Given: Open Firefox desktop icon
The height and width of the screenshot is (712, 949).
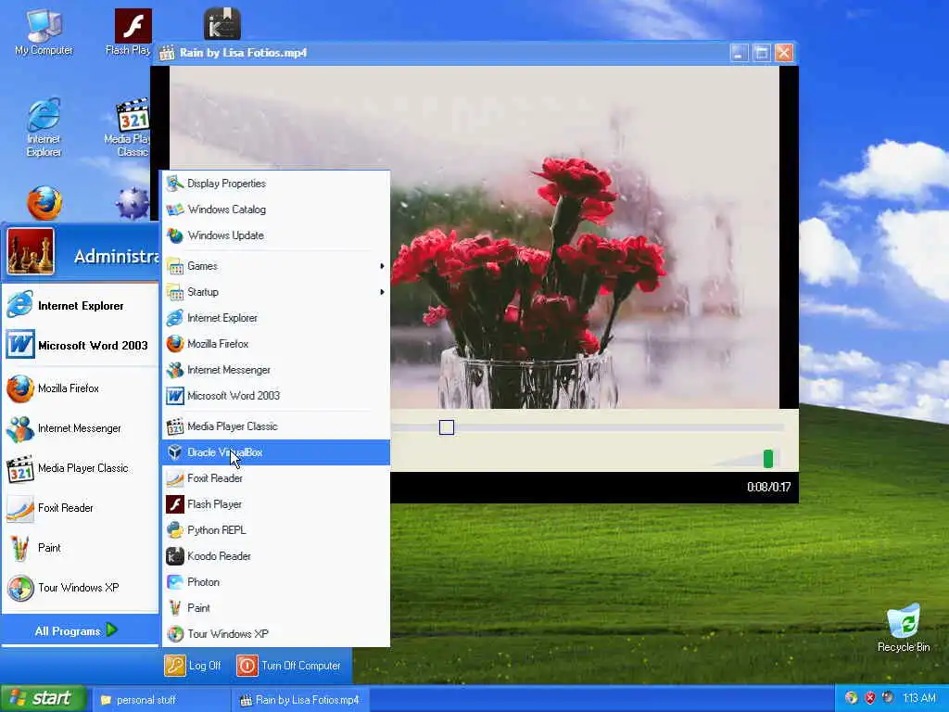Looking at the screenshot, I should click(44, 203).
